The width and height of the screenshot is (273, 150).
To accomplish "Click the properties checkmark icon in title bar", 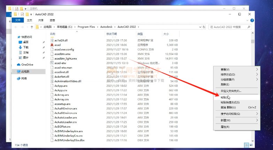I will 22,14.
